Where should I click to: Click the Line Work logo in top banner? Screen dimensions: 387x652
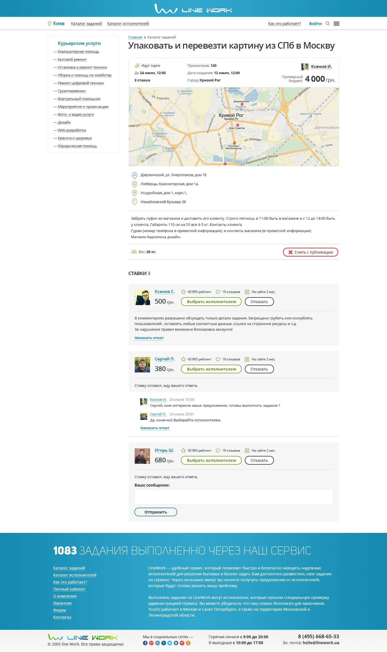coord(193,9)
